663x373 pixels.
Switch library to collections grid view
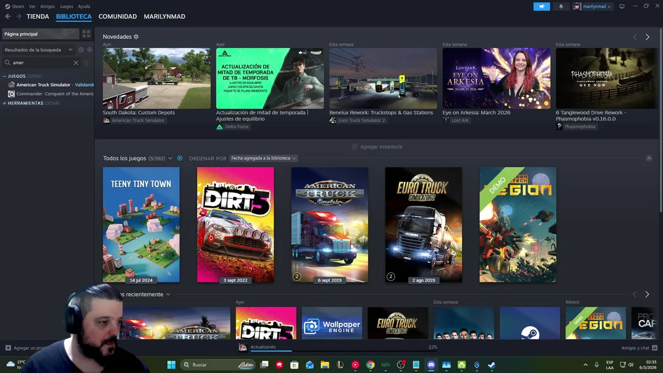pyautogui.click(x=86, y=34)
